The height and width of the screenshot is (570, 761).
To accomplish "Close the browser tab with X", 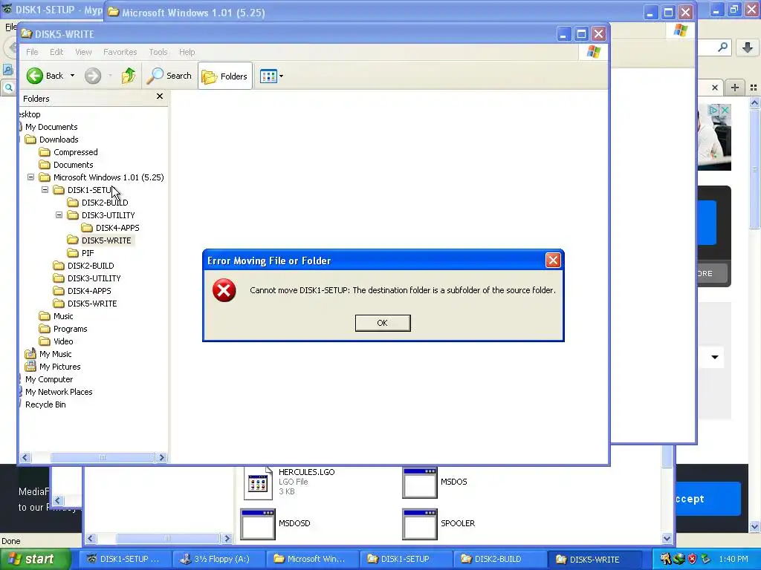I will (714, 88).
